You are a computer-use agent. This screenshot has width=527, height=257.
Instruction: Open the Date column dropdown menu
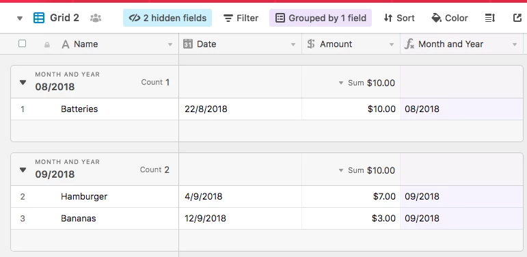point(293,44)
